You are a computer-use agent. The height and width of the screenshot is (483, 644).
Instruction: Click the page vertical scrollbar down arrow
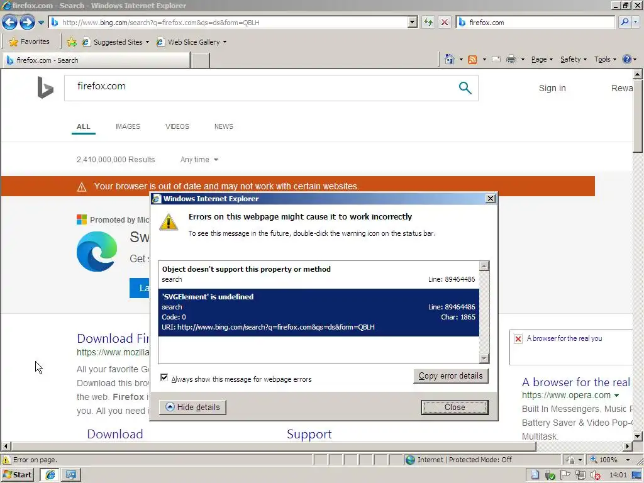[x=638, y=436]
